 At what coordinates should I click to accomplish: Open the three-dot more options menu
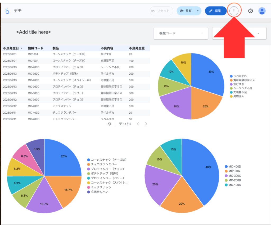click(x=234, y=11)
